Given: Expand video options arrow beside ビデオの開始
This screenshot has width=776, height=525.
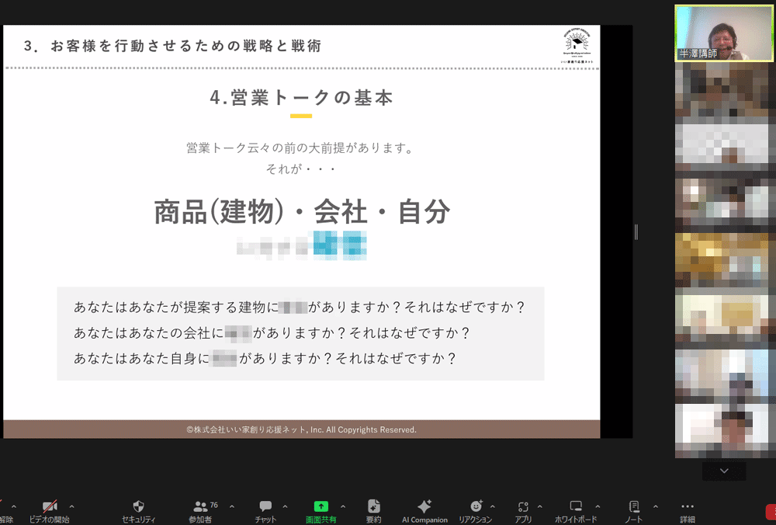Looking at the screenshot, I should 72,506.
